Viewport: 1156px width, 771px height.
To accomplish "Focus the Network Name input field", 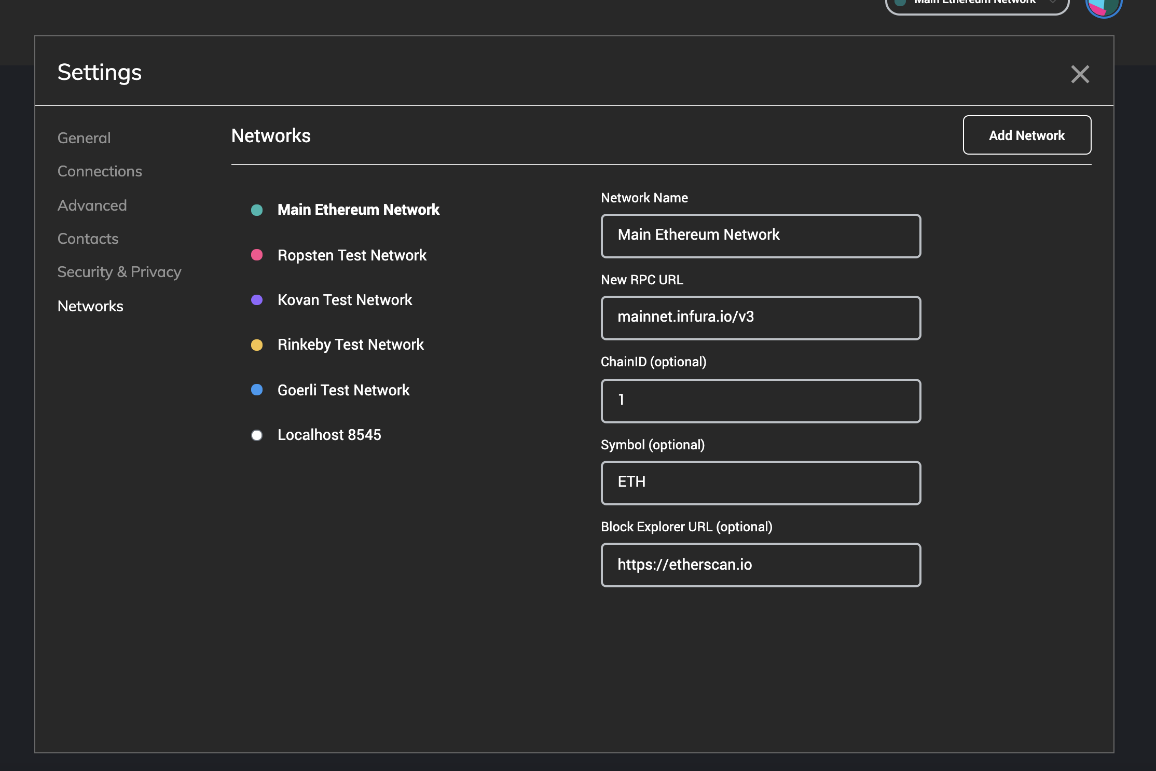I will [x=761, y=236].
